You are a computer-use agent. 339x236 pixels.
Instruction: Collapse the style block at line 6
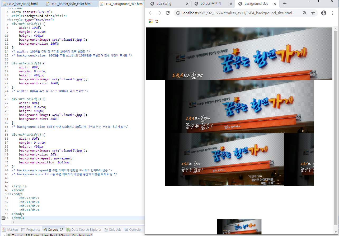click(10, 20)
